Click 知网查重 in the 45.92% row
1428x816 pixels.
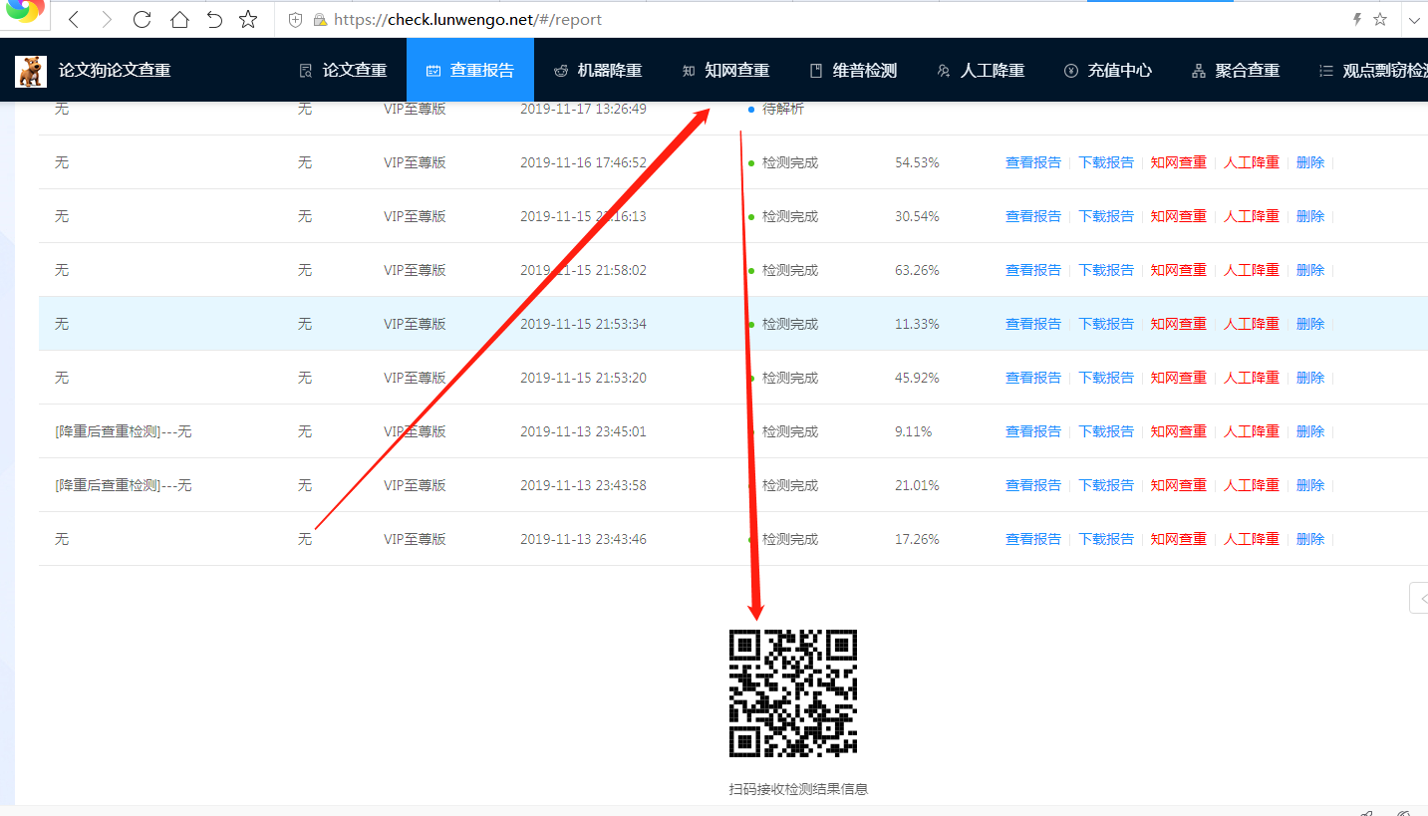point(1178,378)
